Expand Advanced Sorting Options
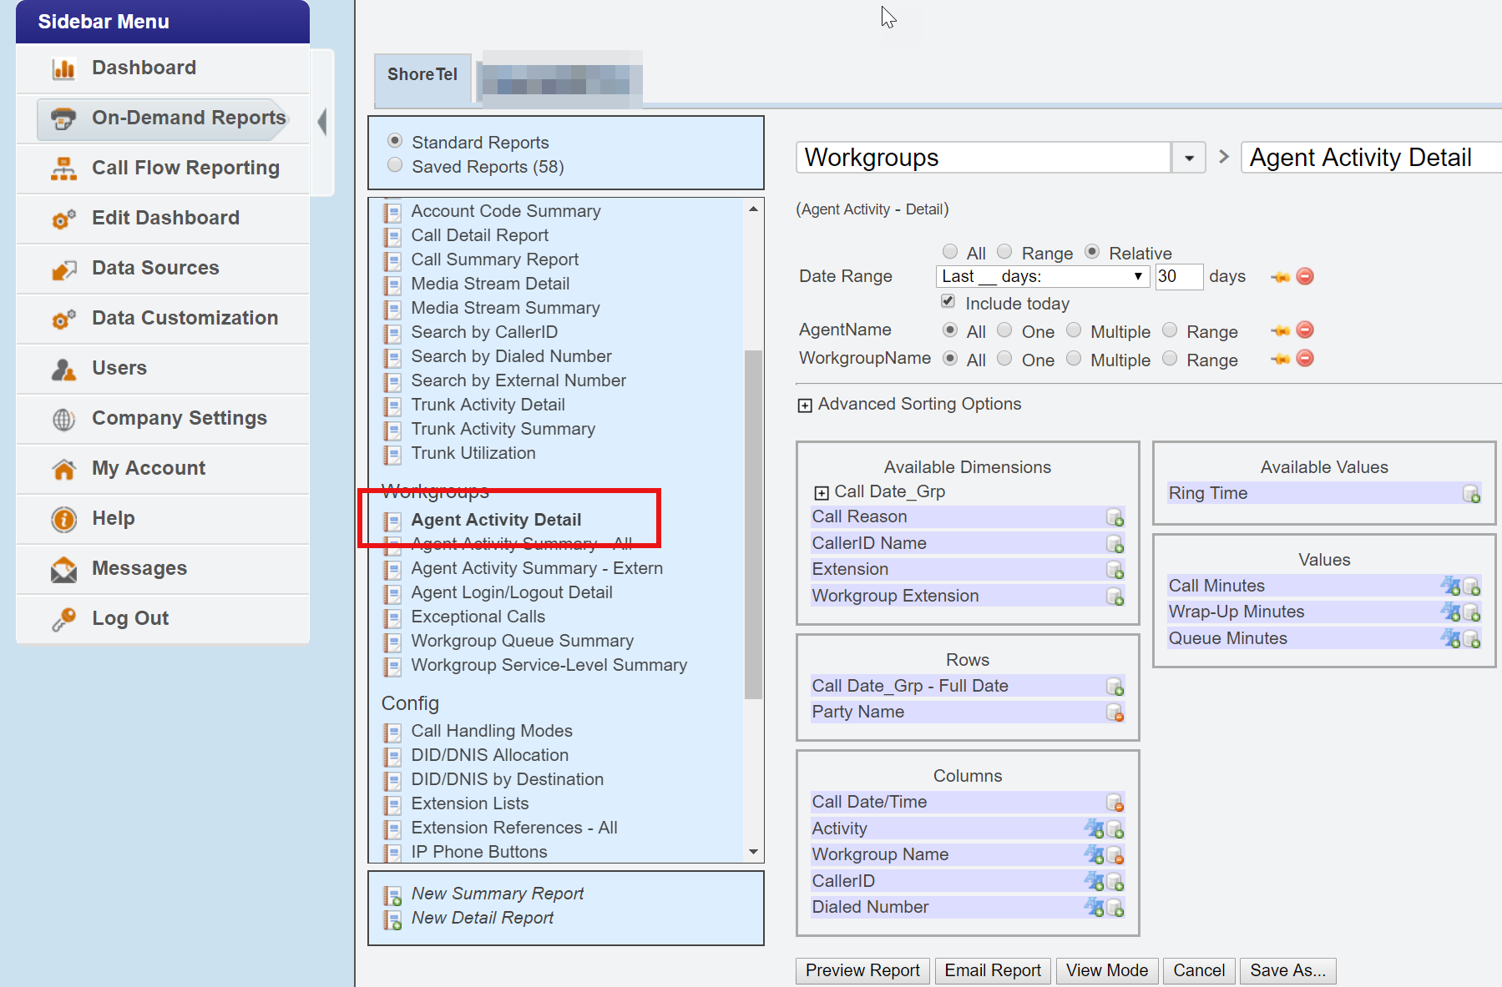Viewport: 1502px width, 987px height. coord(805,405)
